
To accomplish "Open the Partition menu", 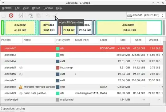I will tap(48, 8).
